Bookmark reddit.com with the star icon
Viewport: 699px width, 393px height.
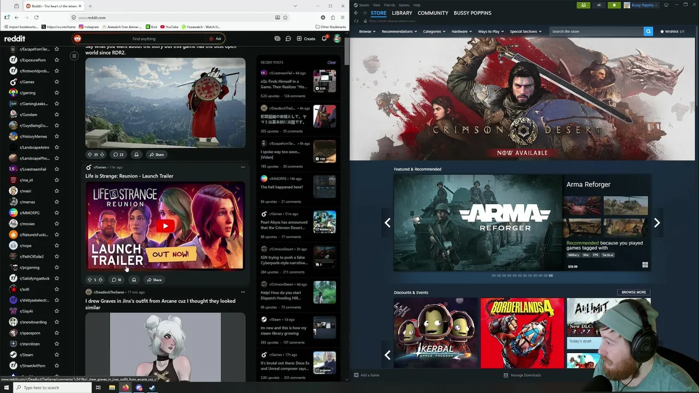point(285,17)
